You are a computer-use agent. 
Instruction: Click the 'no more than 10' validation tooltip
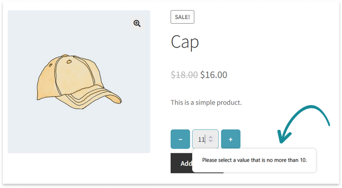pos(254,160)
